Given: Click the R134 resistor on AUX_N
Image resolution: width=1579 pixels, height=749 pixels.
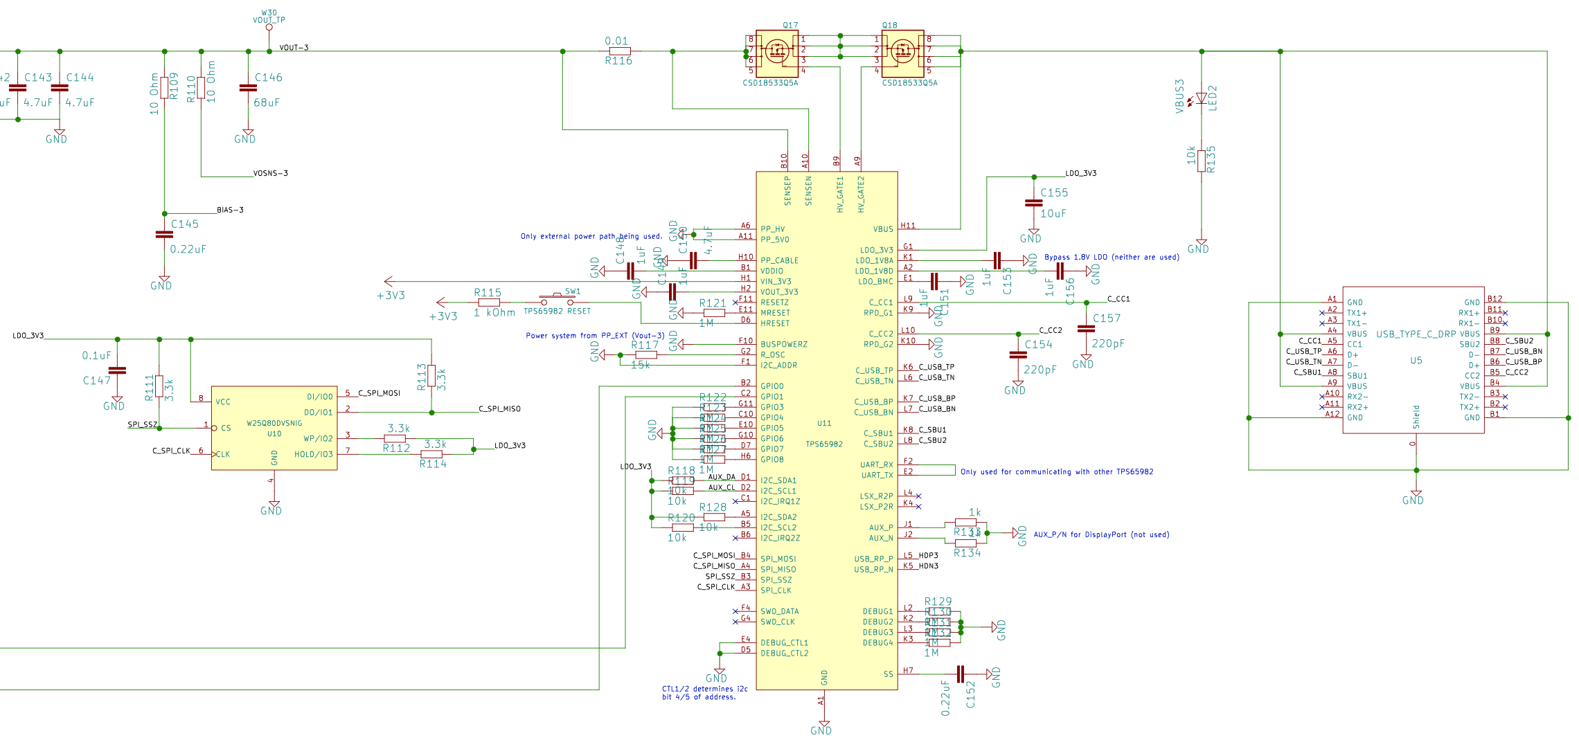Looking at the screenshot, I should [966, 543].
